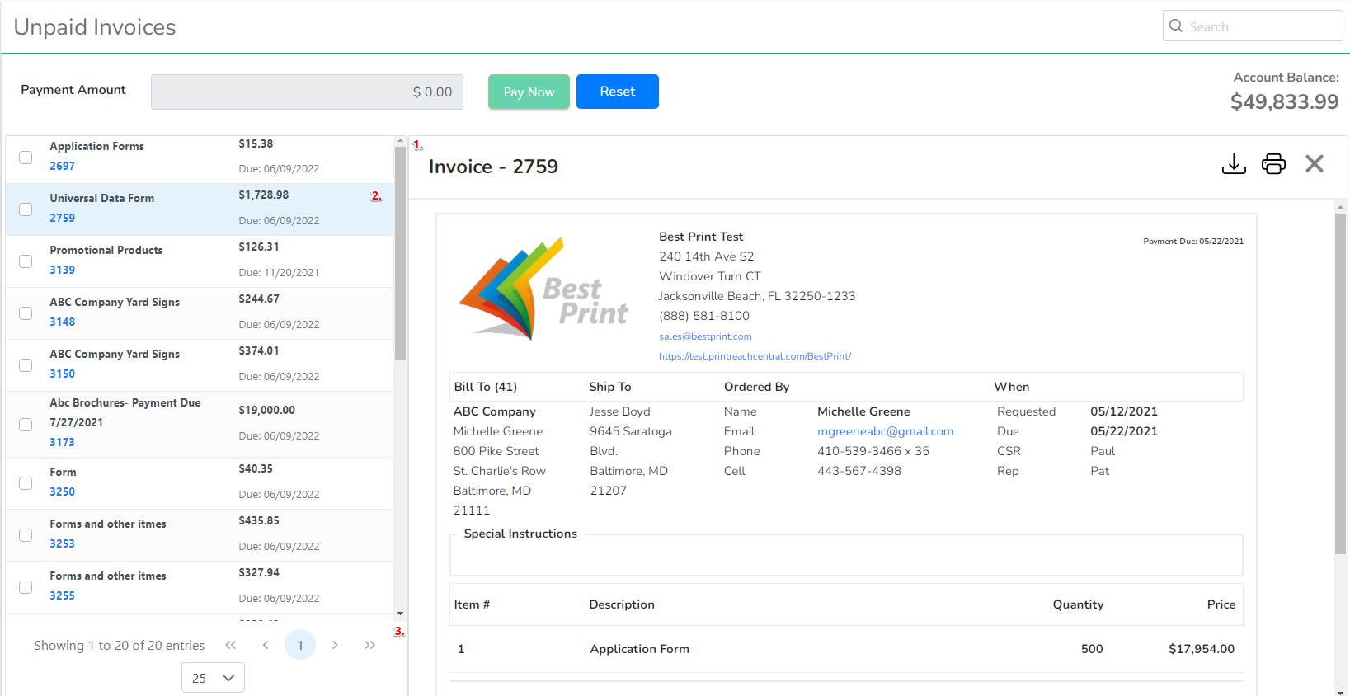Click into the Search field
Viewport: 1350px width, 696px height.
pyautogui.click(x=1253, y=26)
